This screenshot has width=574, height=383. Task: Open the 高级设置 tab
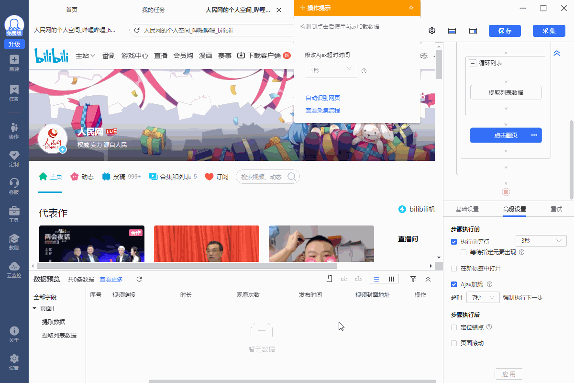pos(515,209)
